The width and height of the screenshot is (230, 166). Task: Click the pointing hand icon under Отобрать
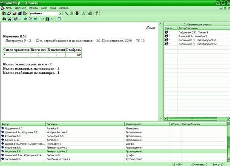coord(79,55)
